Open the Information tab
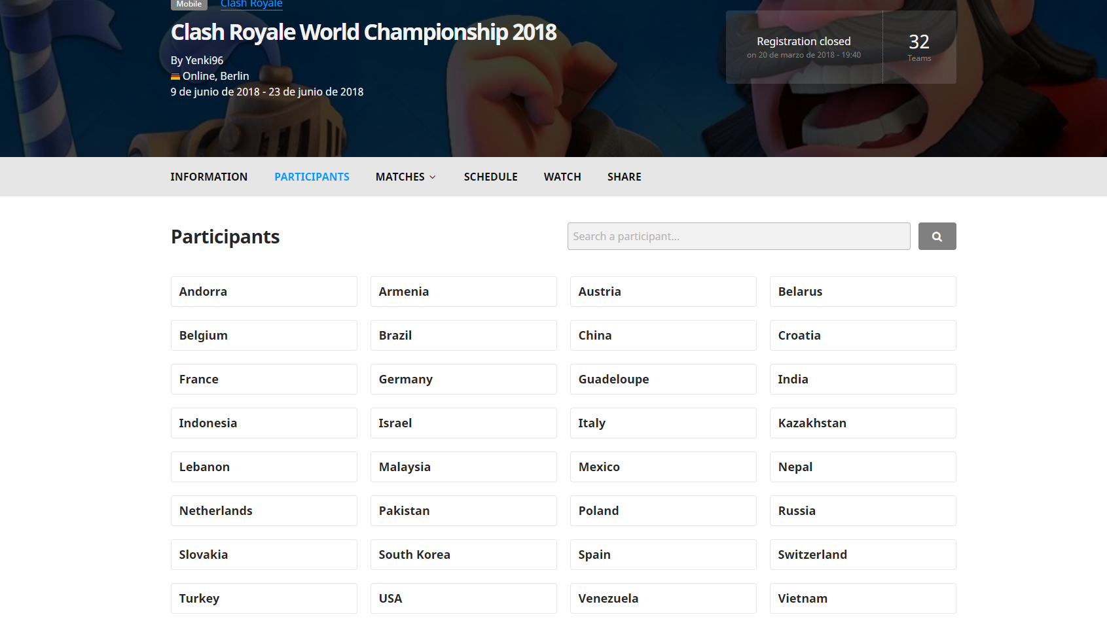Image resolution: width=1107 pixels, height=619 pixels. 209,177
